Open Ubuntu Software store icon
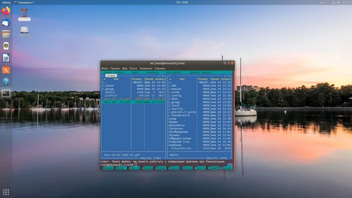The width and height of the screenshot is (352, 198). (x=6, y=70)
